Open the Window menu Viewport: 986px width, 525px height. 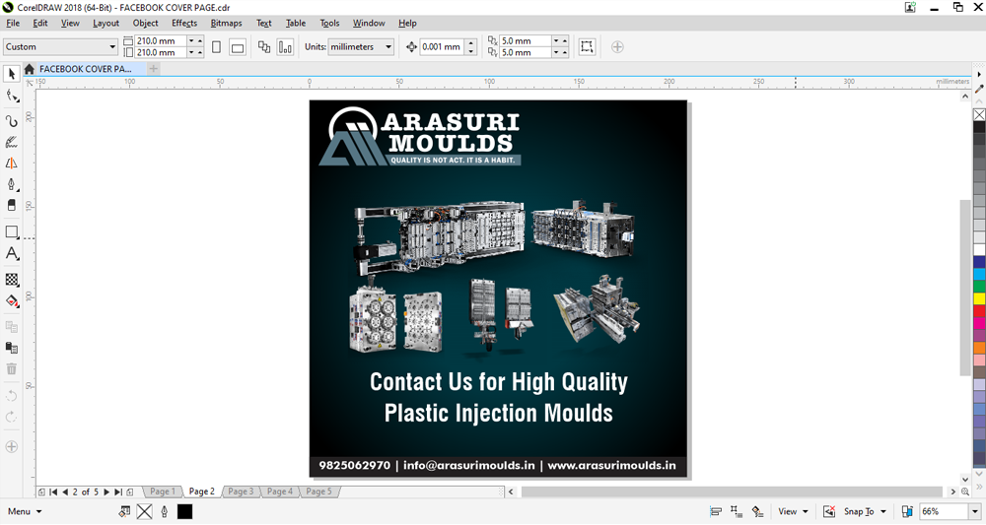pos(369,24)
